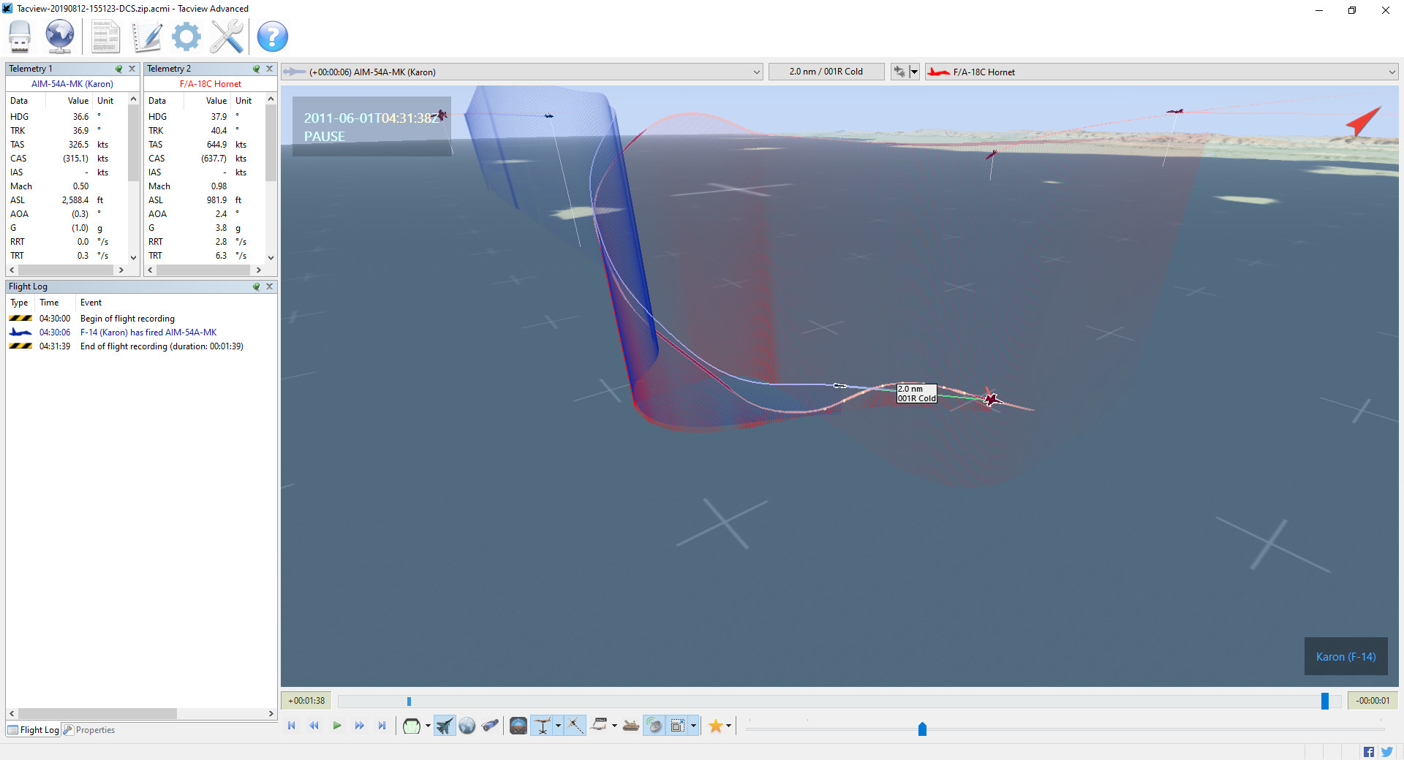The height and width of the screenshot is (760, 1404).
Task: Click the tank ground units icon
Action: click(631, 726)
